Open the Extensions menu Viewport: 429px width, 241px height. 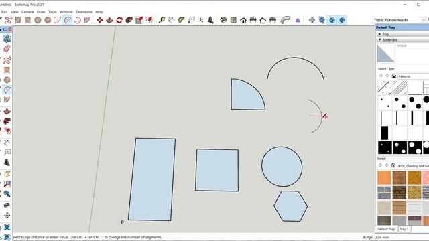pos(84,12)
